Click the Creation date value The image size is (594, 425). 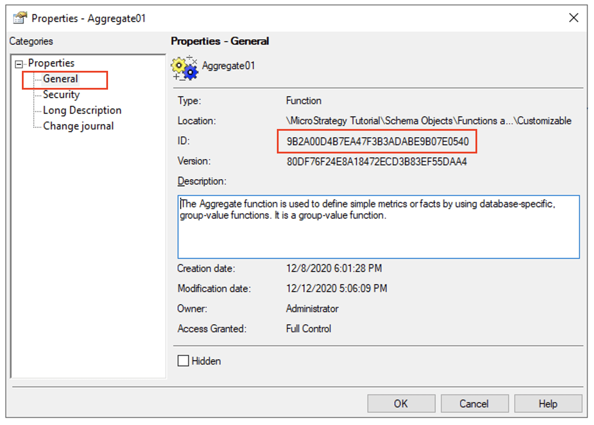point(334,268)
